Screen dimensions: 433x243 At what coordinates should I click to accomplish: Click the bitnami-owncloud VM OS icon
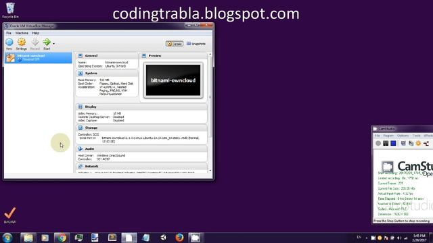click(x=11, y=58)
